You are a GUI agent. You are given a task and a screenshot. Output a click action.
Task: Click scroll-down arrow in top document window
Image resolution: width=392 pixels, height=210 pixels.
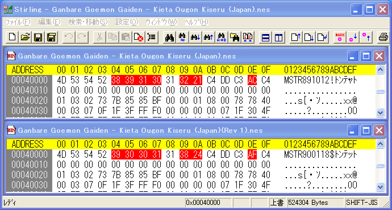point(380,112)
